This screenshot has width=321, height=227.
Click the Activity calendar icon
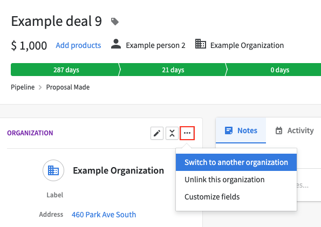coord(278,130)
